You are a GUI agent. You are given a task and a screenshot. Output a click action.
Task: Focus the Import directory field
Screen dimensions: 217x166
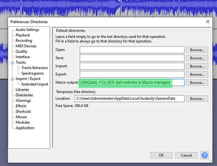click(x=132, y=66)
